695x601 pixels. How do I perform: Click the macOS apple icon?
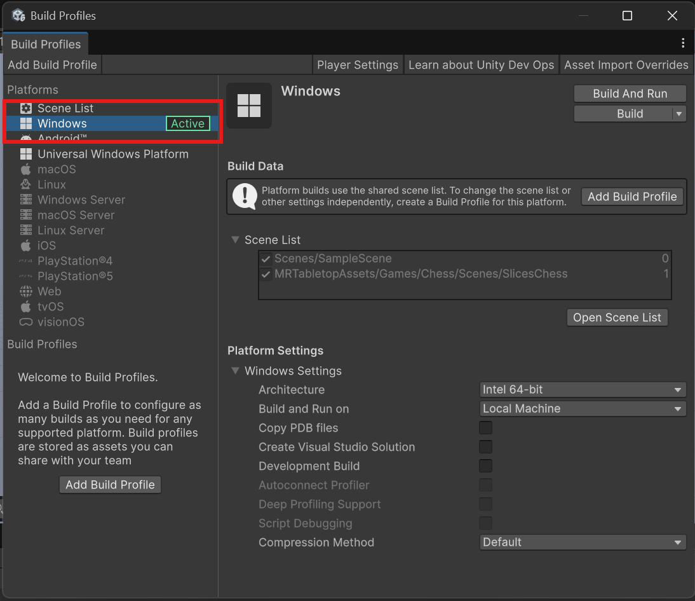click(26, 169)
